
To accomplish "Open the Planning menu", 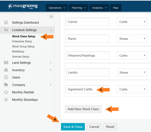I will click(x=78, y=8).
